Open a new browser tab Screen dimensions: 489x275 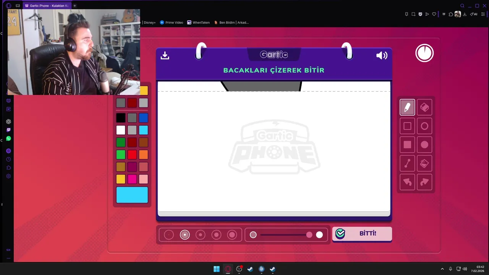click(74, 6)
